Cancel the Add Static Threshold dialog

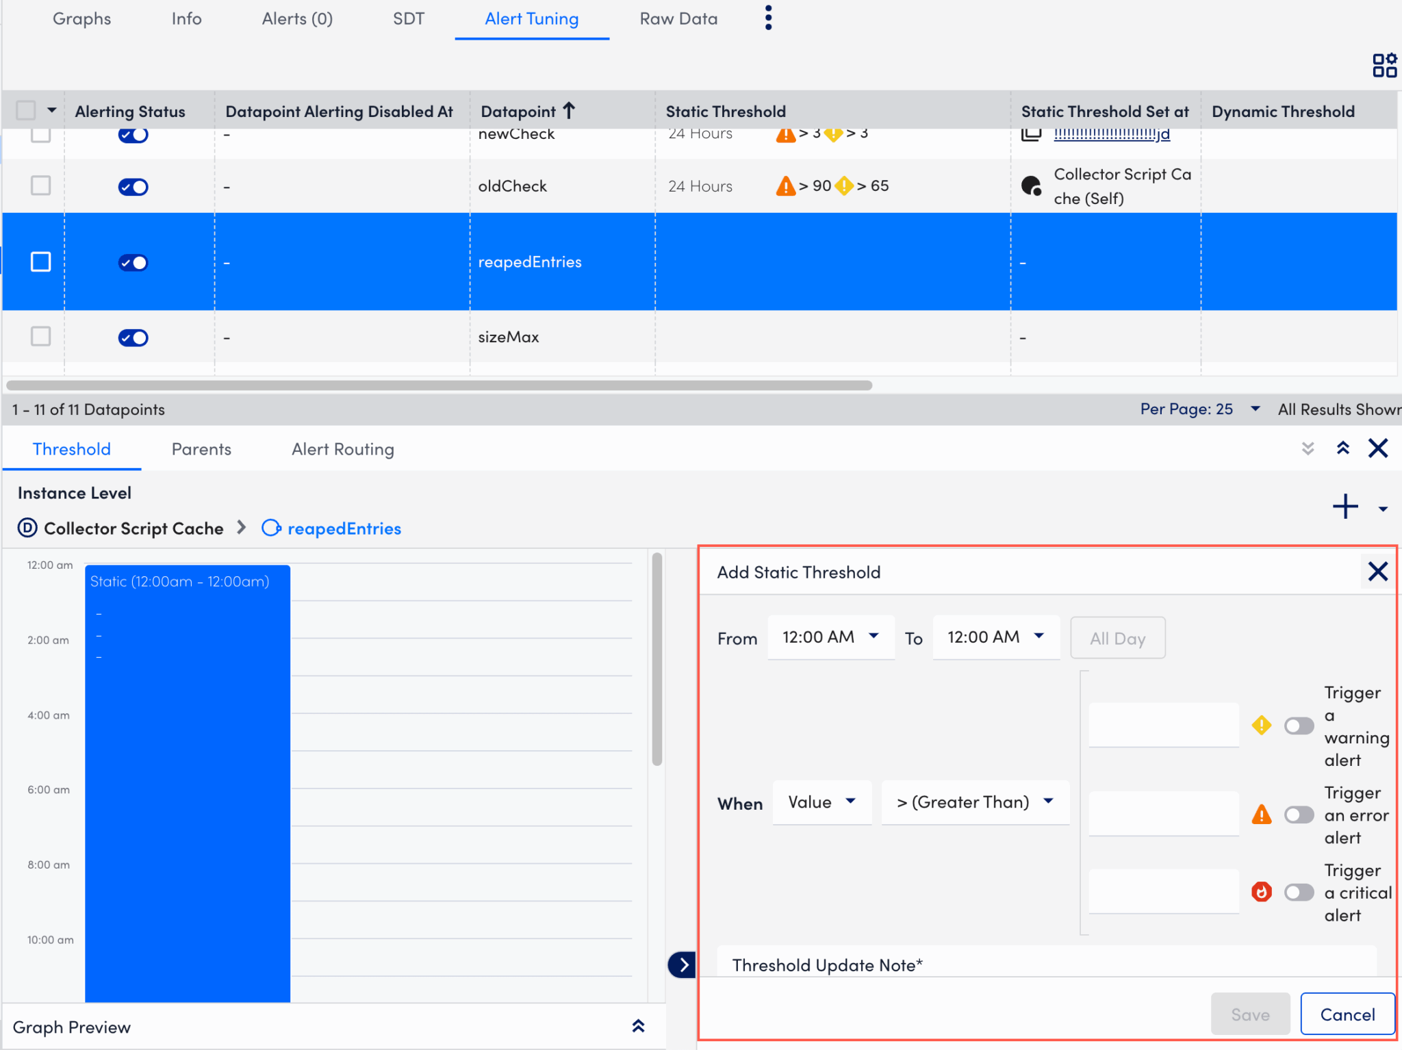pos(1346,1014)
